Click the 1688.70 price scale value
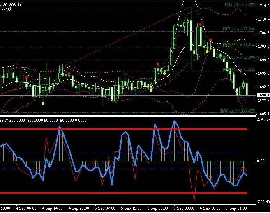 coord(264,101)
